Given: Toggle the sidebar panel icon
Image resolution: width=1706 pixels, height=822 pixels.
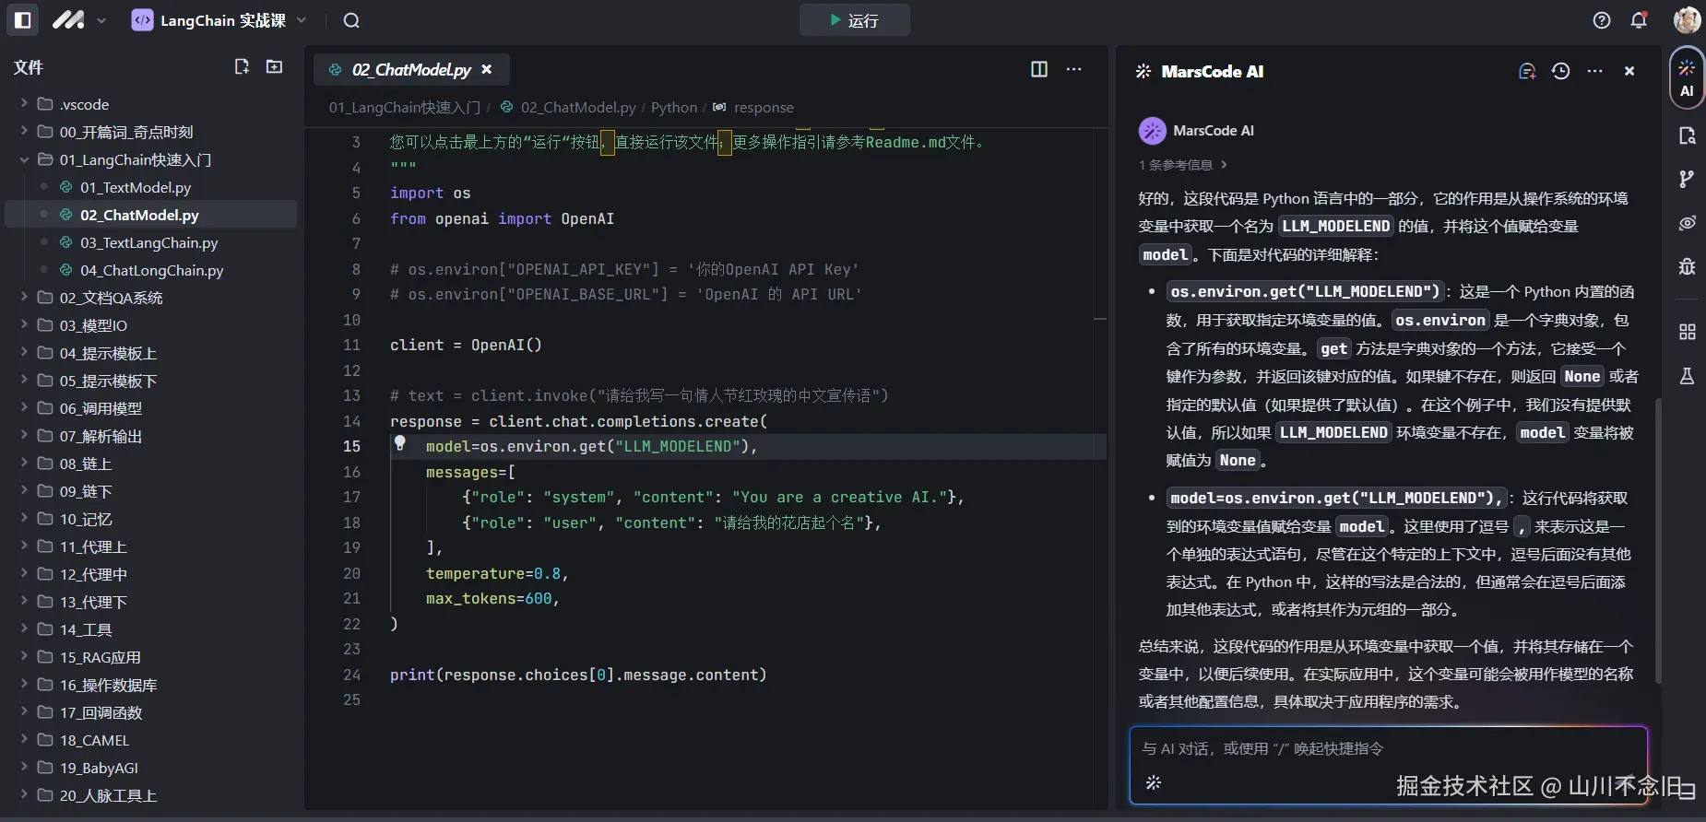Looking at the screenshot, I should click(23, 19).
